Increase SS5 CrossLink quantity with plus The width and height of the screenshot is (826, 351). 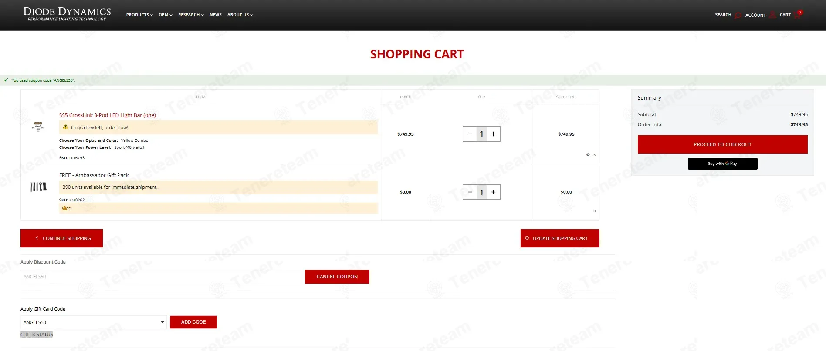[x=493, y=134]
